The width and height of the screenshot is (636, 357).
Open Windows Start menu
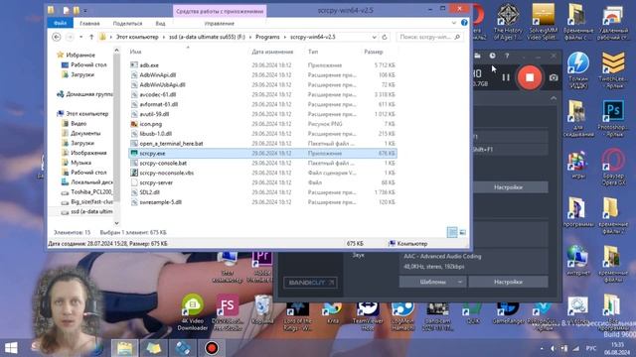[11, 348]
